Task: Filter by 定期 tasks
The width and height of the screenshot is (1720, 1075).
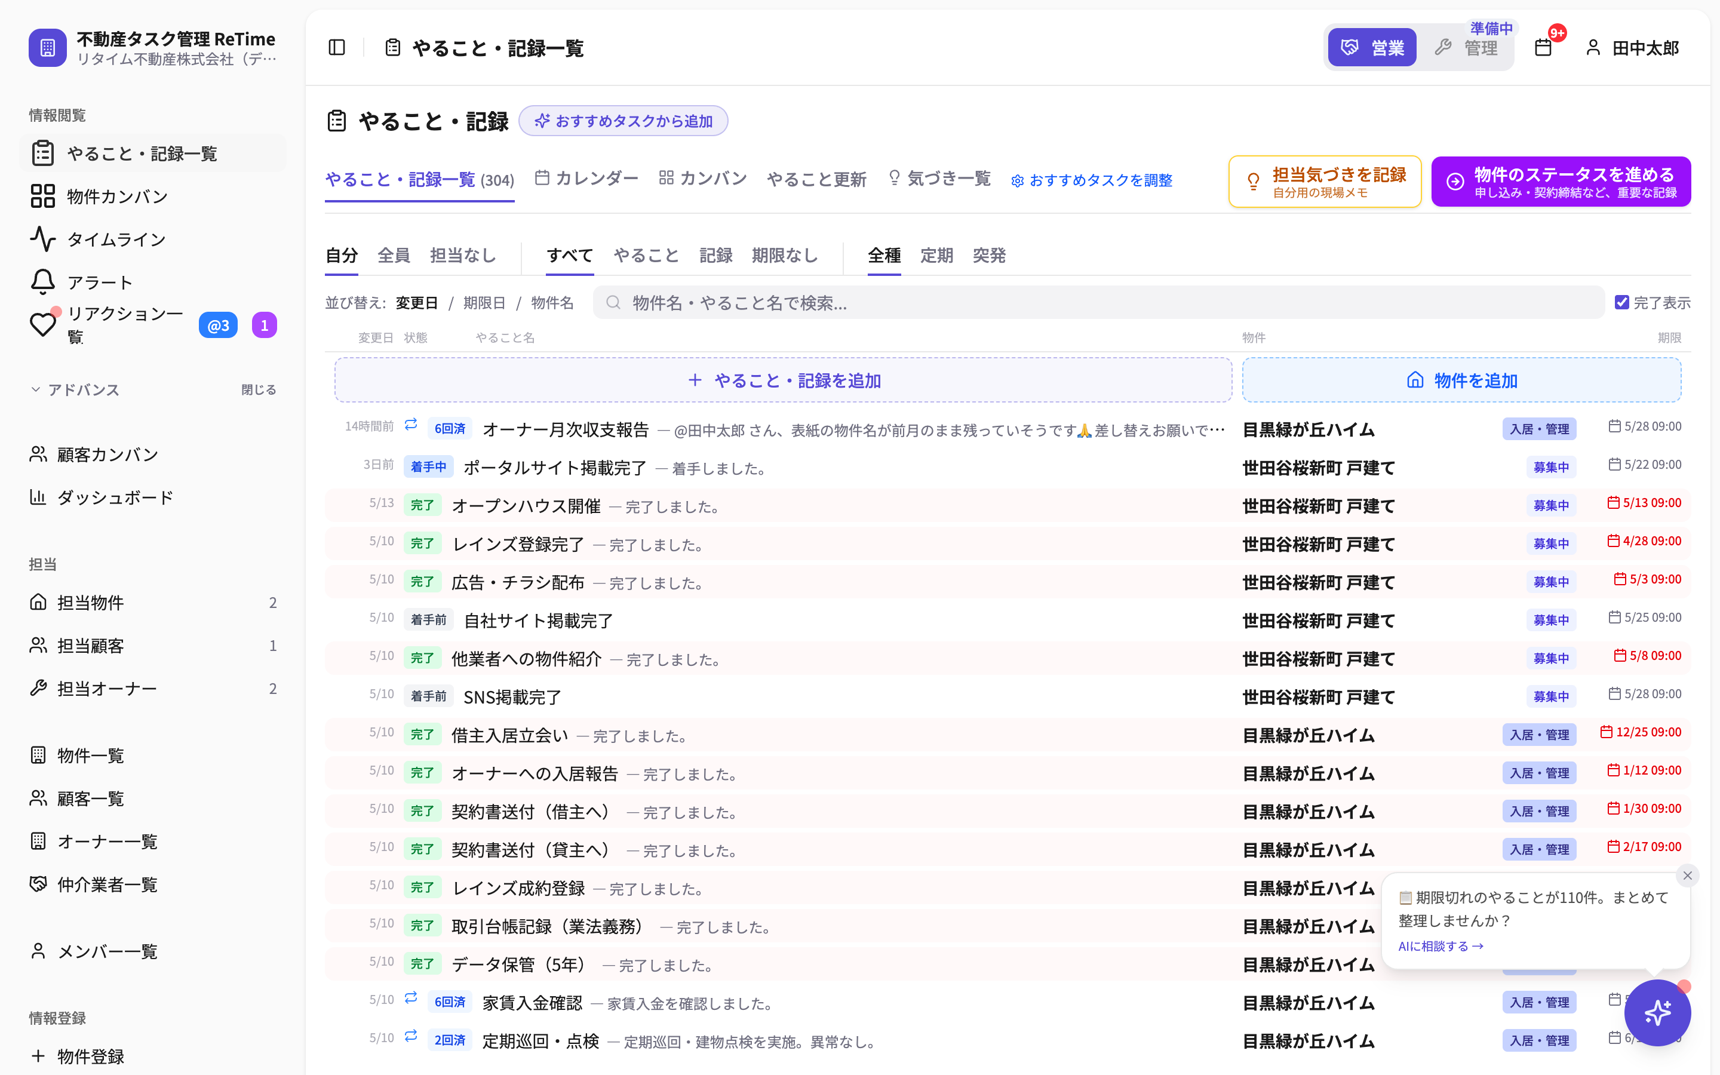Action: coord(936,255)
